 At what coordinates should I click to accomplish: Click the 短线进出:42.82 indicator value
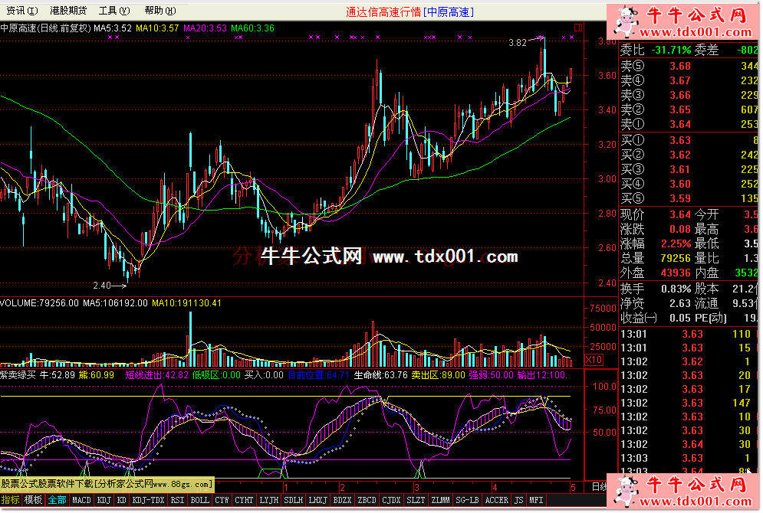tap(156, 375)
